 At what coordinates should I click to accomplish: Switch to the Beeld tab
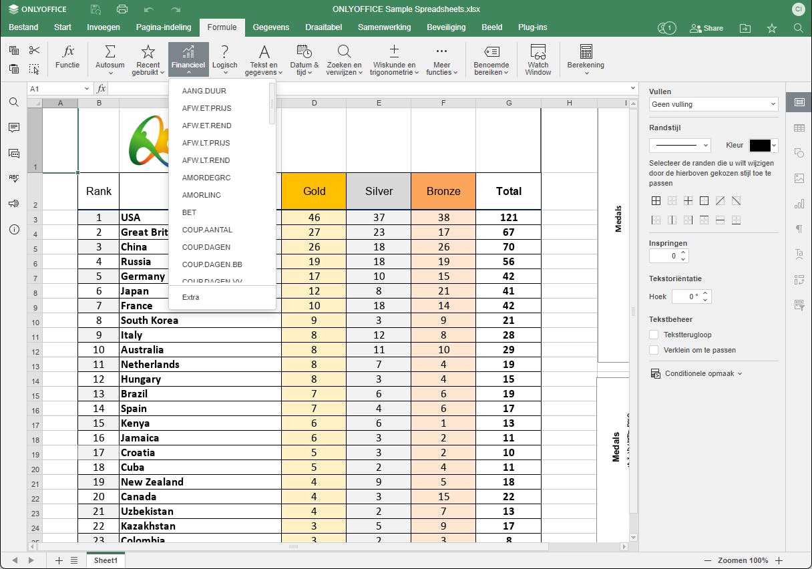[492, 27]
